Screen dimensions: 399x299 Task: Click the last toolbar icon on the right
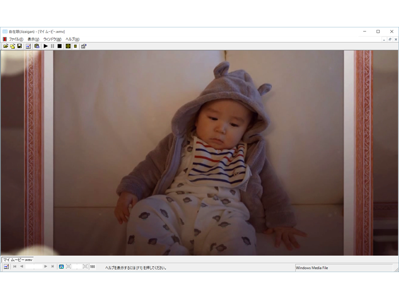tap(83, 46)
